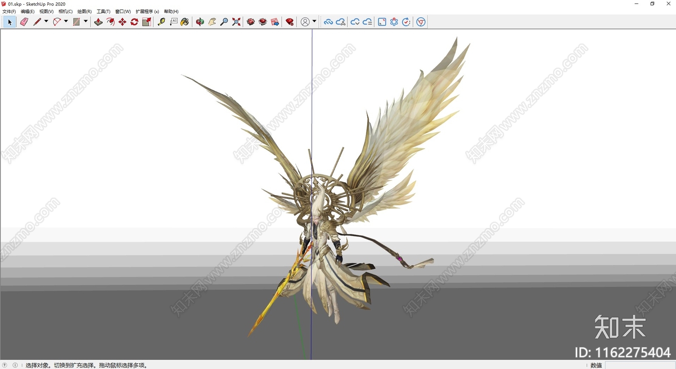The width and height of the screenshot is (676, 369).
Task: Click the 数值 measurements input box
Action: click(640, 365)
